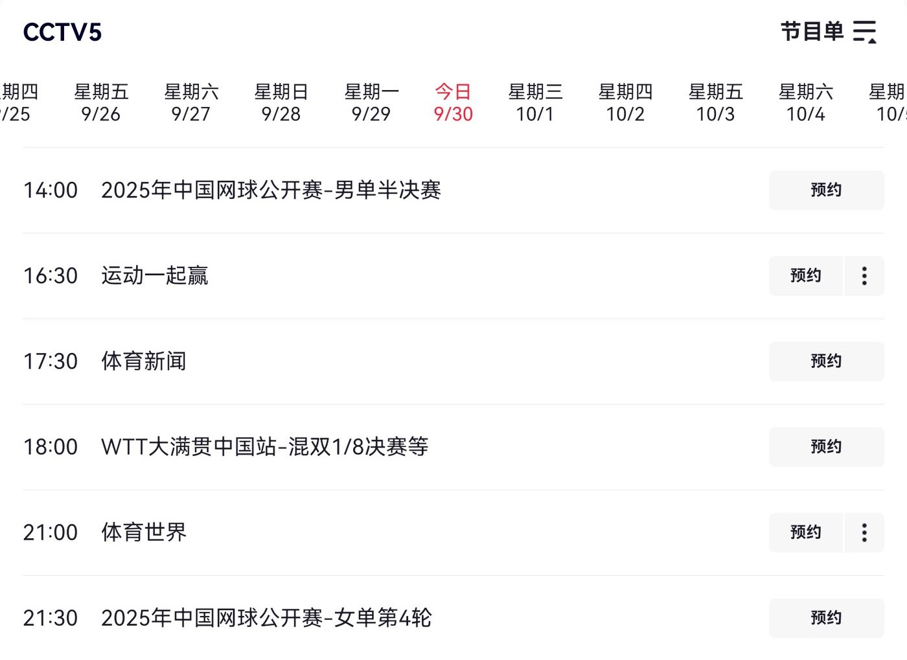Screen dimensions: 907x660
Task: Book reminder for WTT大满贯中国站 at 18:00
Action: 826,447
